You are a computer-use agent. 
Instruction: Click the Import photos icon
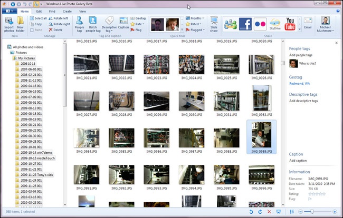[x=9, y=24]
